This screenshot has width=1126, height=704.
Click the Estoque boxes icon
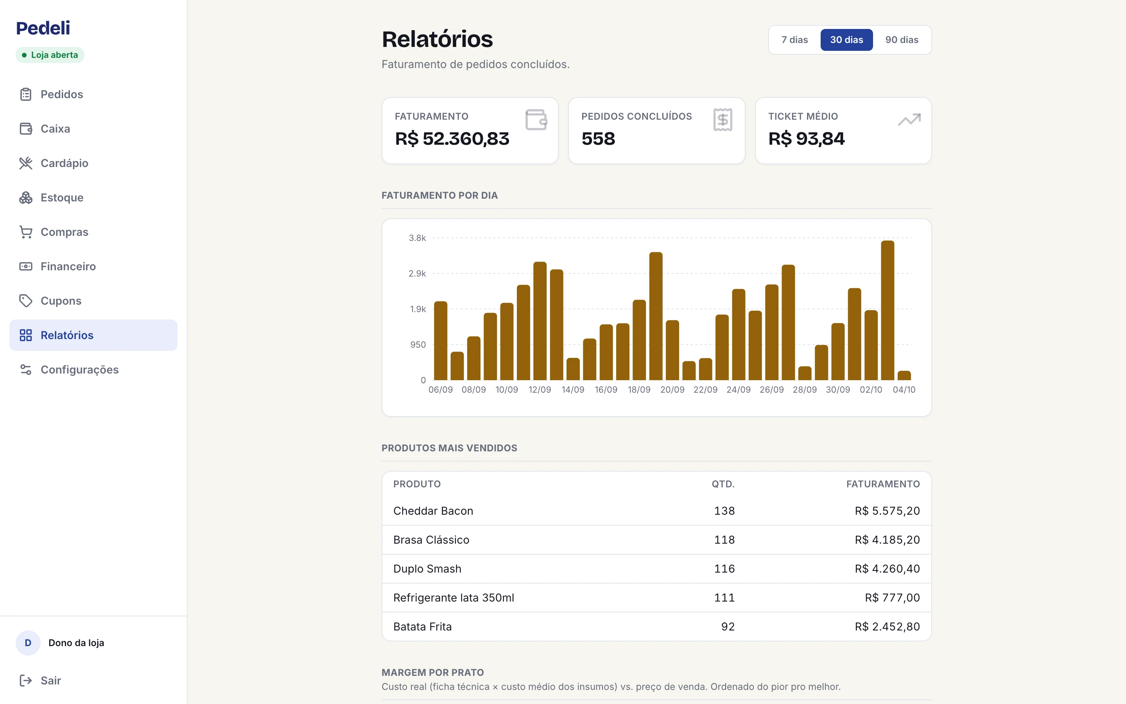pyautogui.click(x=25, y=198)
